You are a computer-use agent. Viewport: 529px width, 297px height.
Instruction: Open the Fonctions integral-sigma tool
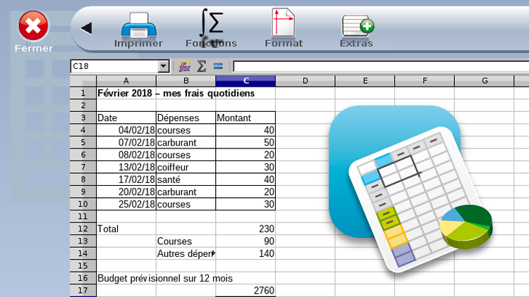point(211,28)
